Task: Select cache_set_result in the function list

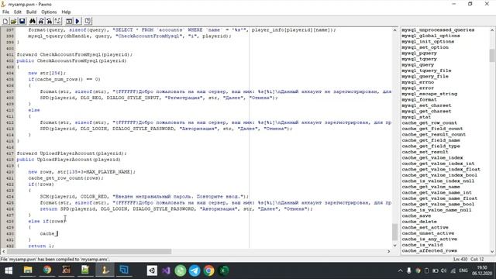Action: [425, 152]
